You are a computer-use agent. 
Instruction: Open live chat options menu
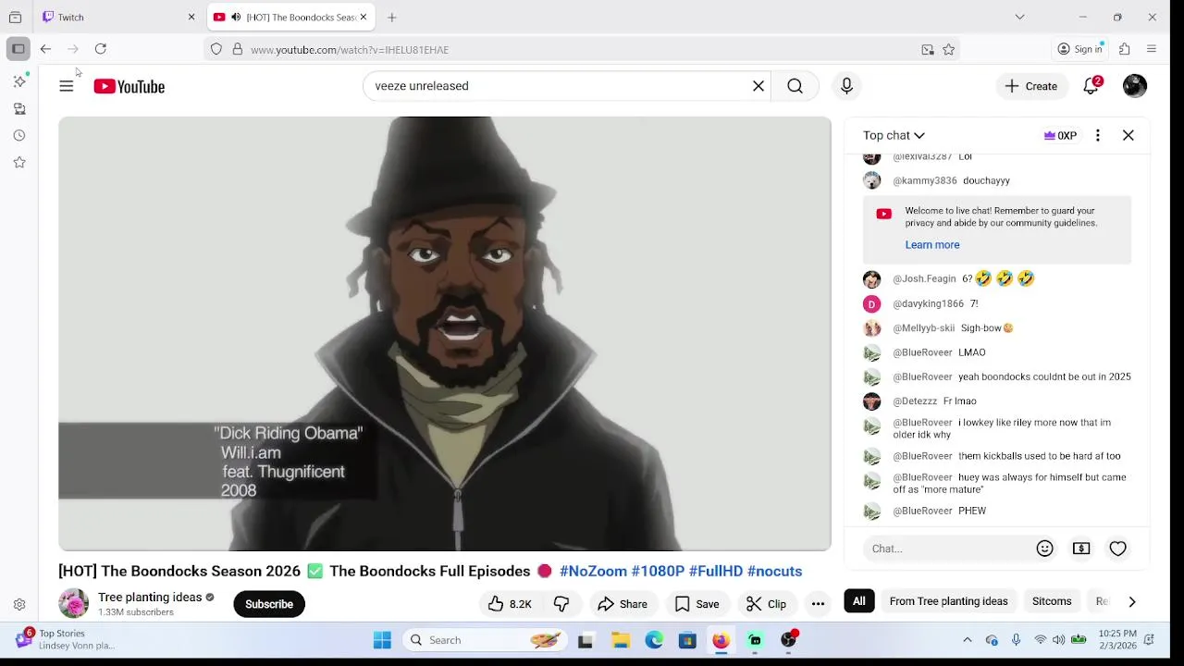coord(1098,135)
